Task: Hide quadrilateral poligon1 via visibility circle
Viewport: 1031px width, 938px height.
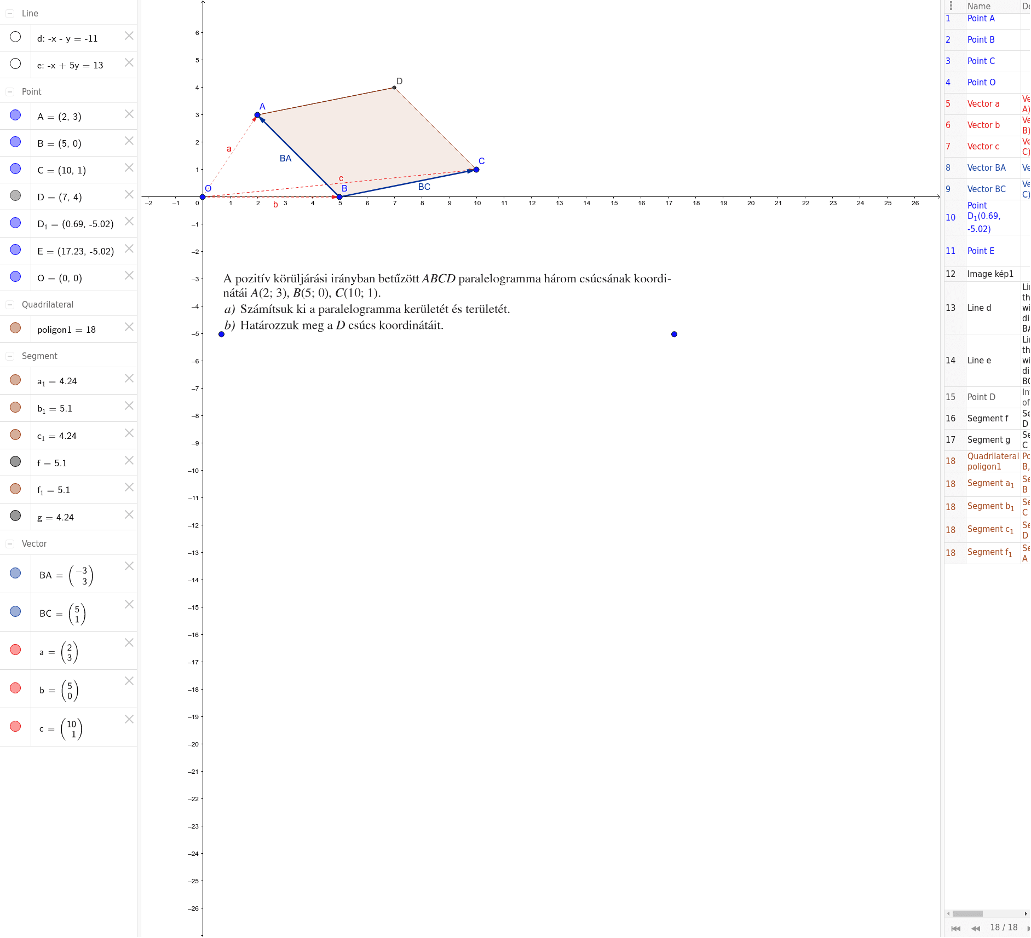Action: pos(15,328)
